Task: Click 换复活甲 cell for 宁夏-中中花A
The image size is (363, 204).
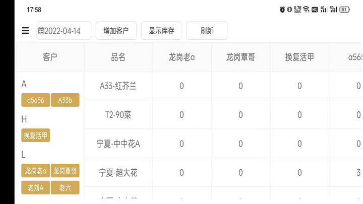Action: (299, 144)
